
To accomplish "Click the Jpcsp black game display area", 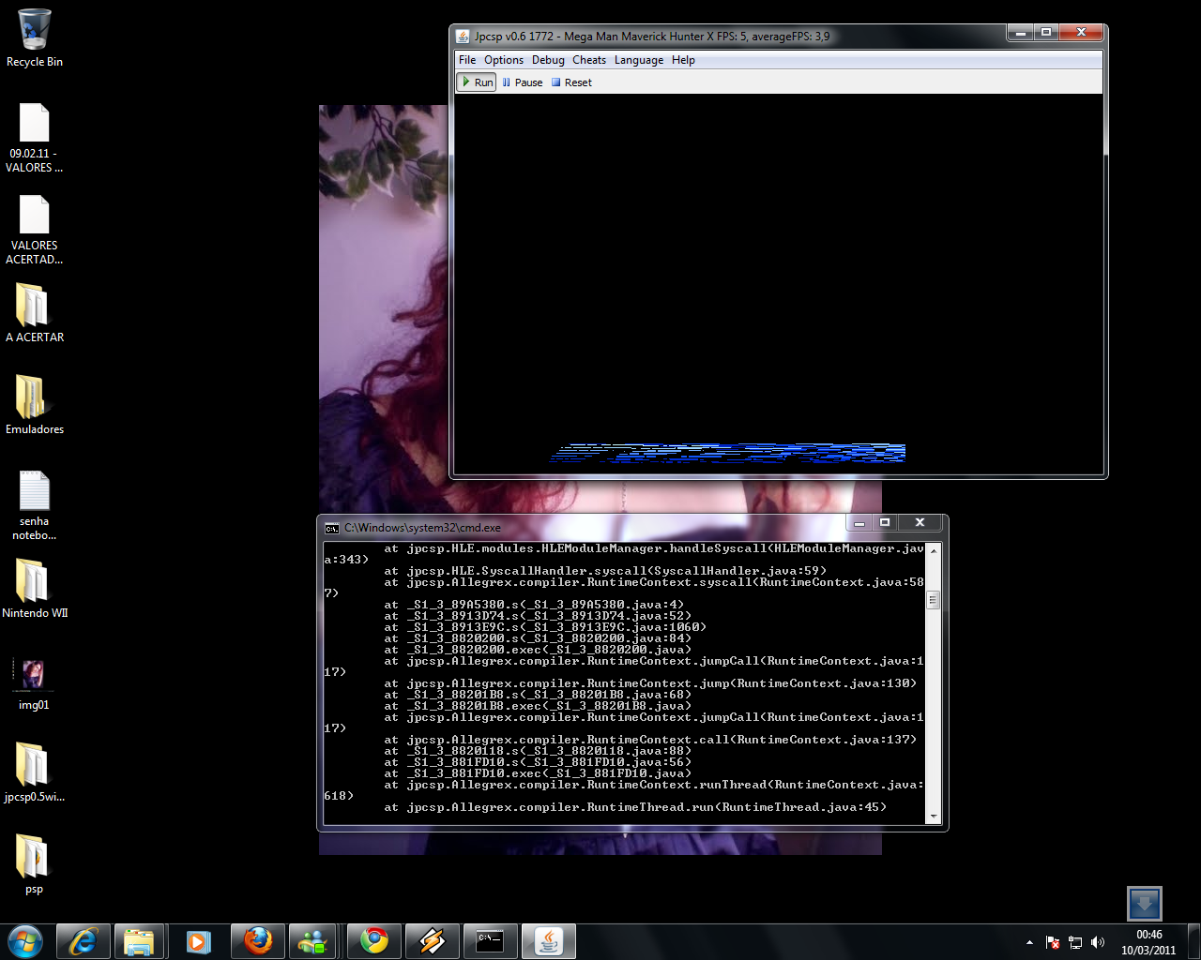I will click(778, 284).
